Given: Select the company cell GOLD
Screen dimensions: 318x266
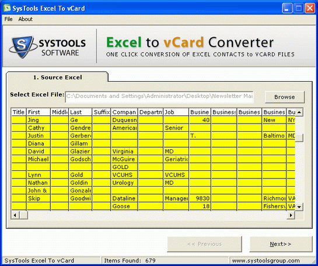Looking at the screenshot, I should click(x=124, y=167).
